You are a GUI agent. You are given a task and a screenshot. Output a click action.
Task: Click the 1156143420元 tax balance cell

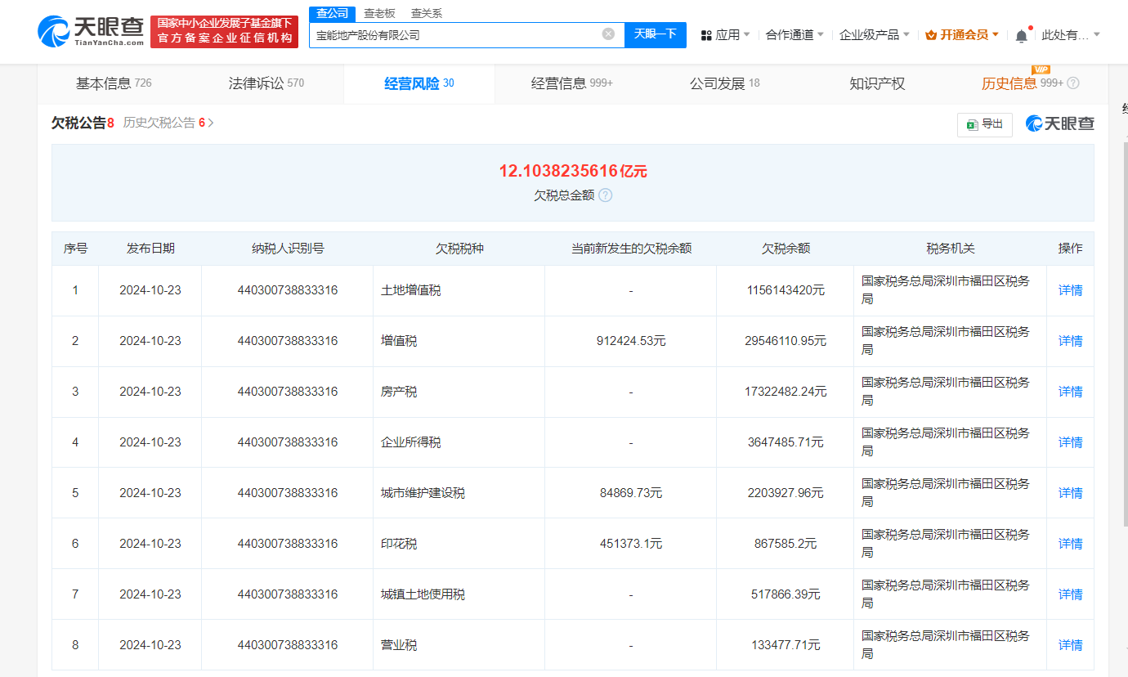tap(785, 290)
